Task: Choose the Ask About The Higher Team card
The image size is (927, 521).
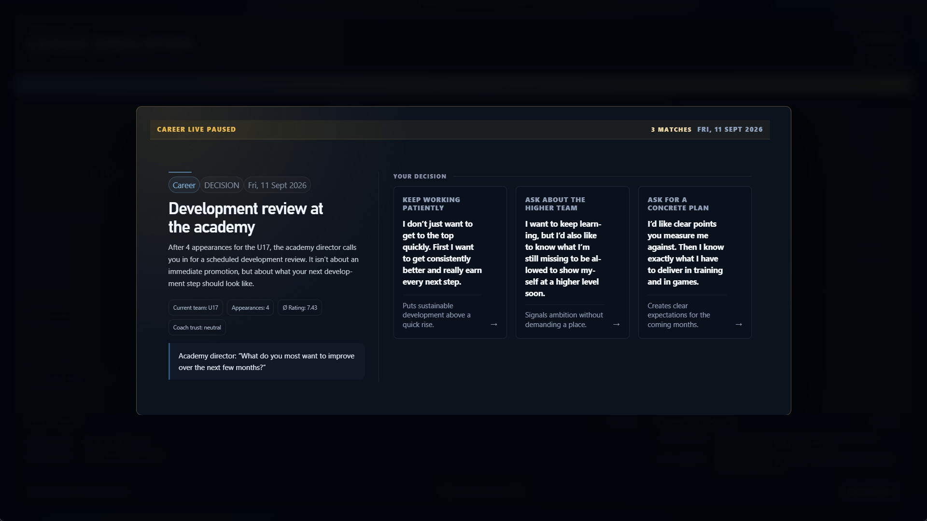Action: (572, 262)
